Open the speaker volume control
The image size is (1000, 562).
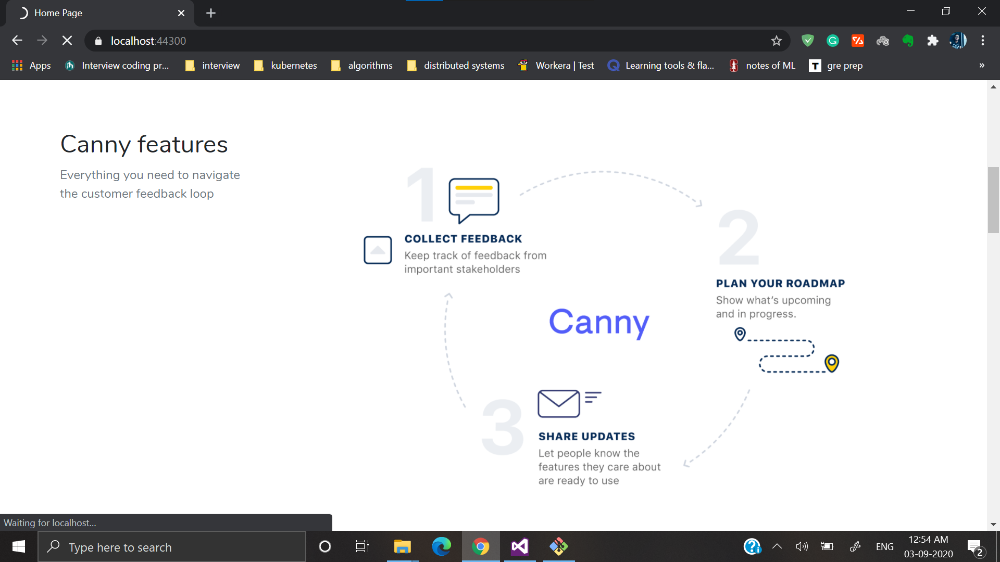pos(802,546)
